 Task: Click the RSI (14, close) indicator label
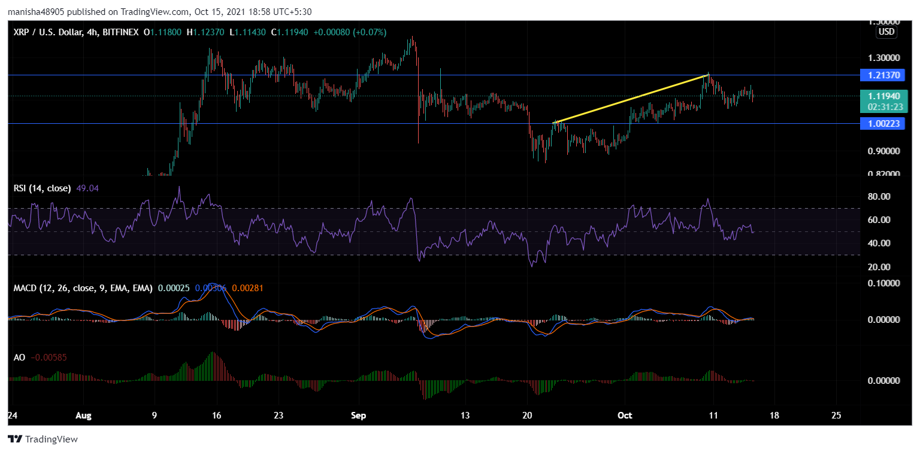pyautogui.click(x=43, y=188)
